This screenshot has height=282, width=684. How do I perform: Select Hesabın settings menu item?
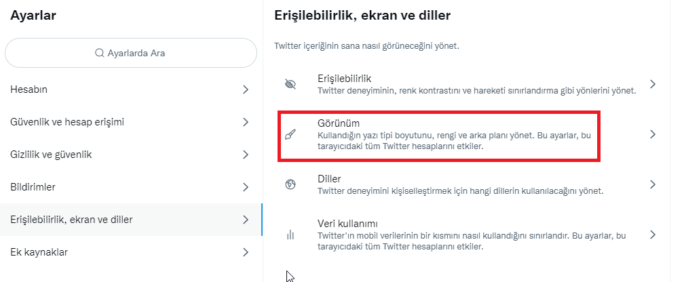pyautogui.click(x=28, y=89)
